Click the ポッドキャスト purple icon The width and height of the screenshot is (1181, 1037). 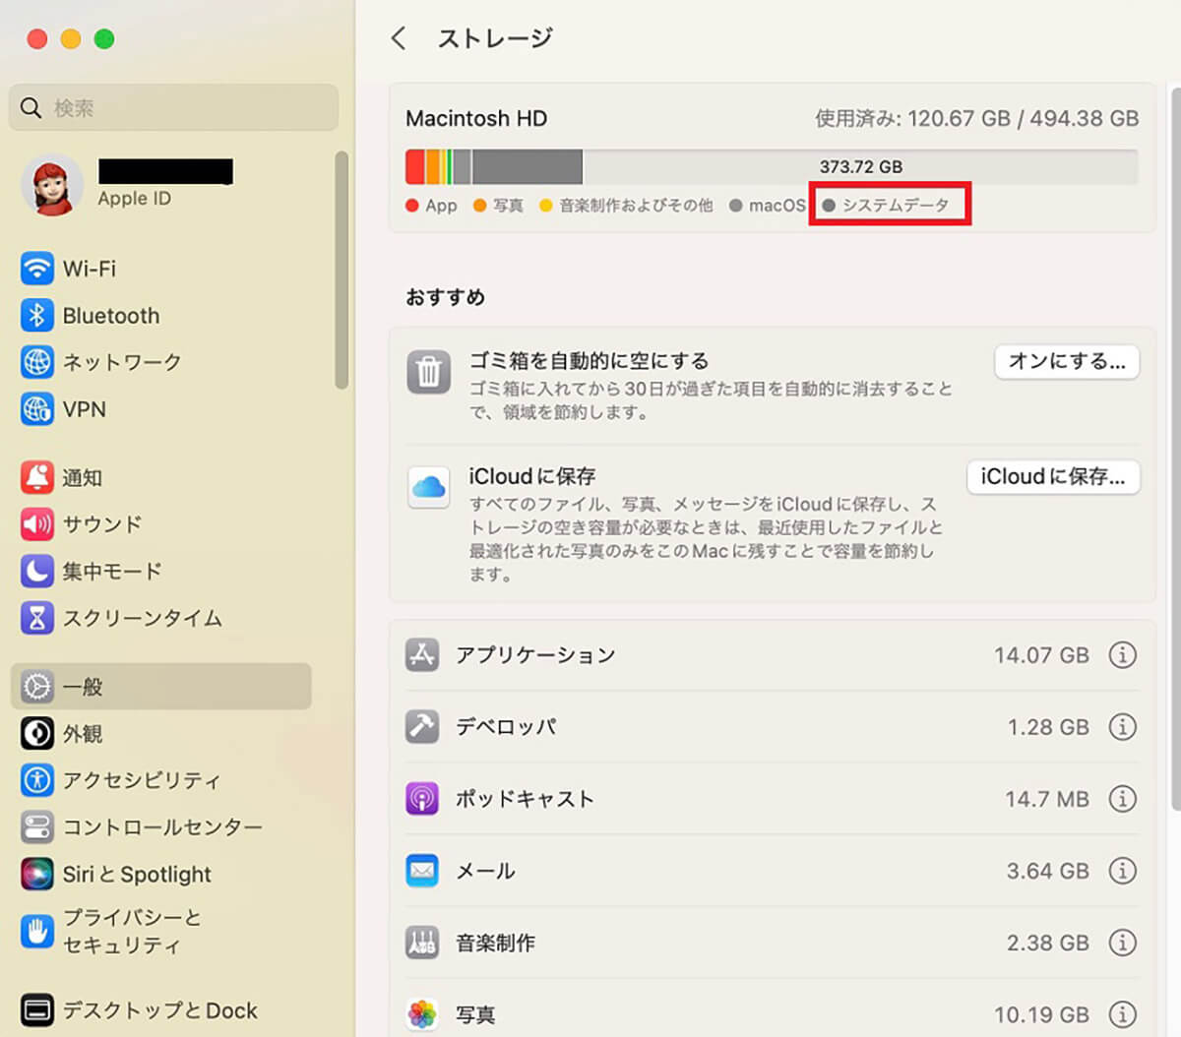coord(422,798)
